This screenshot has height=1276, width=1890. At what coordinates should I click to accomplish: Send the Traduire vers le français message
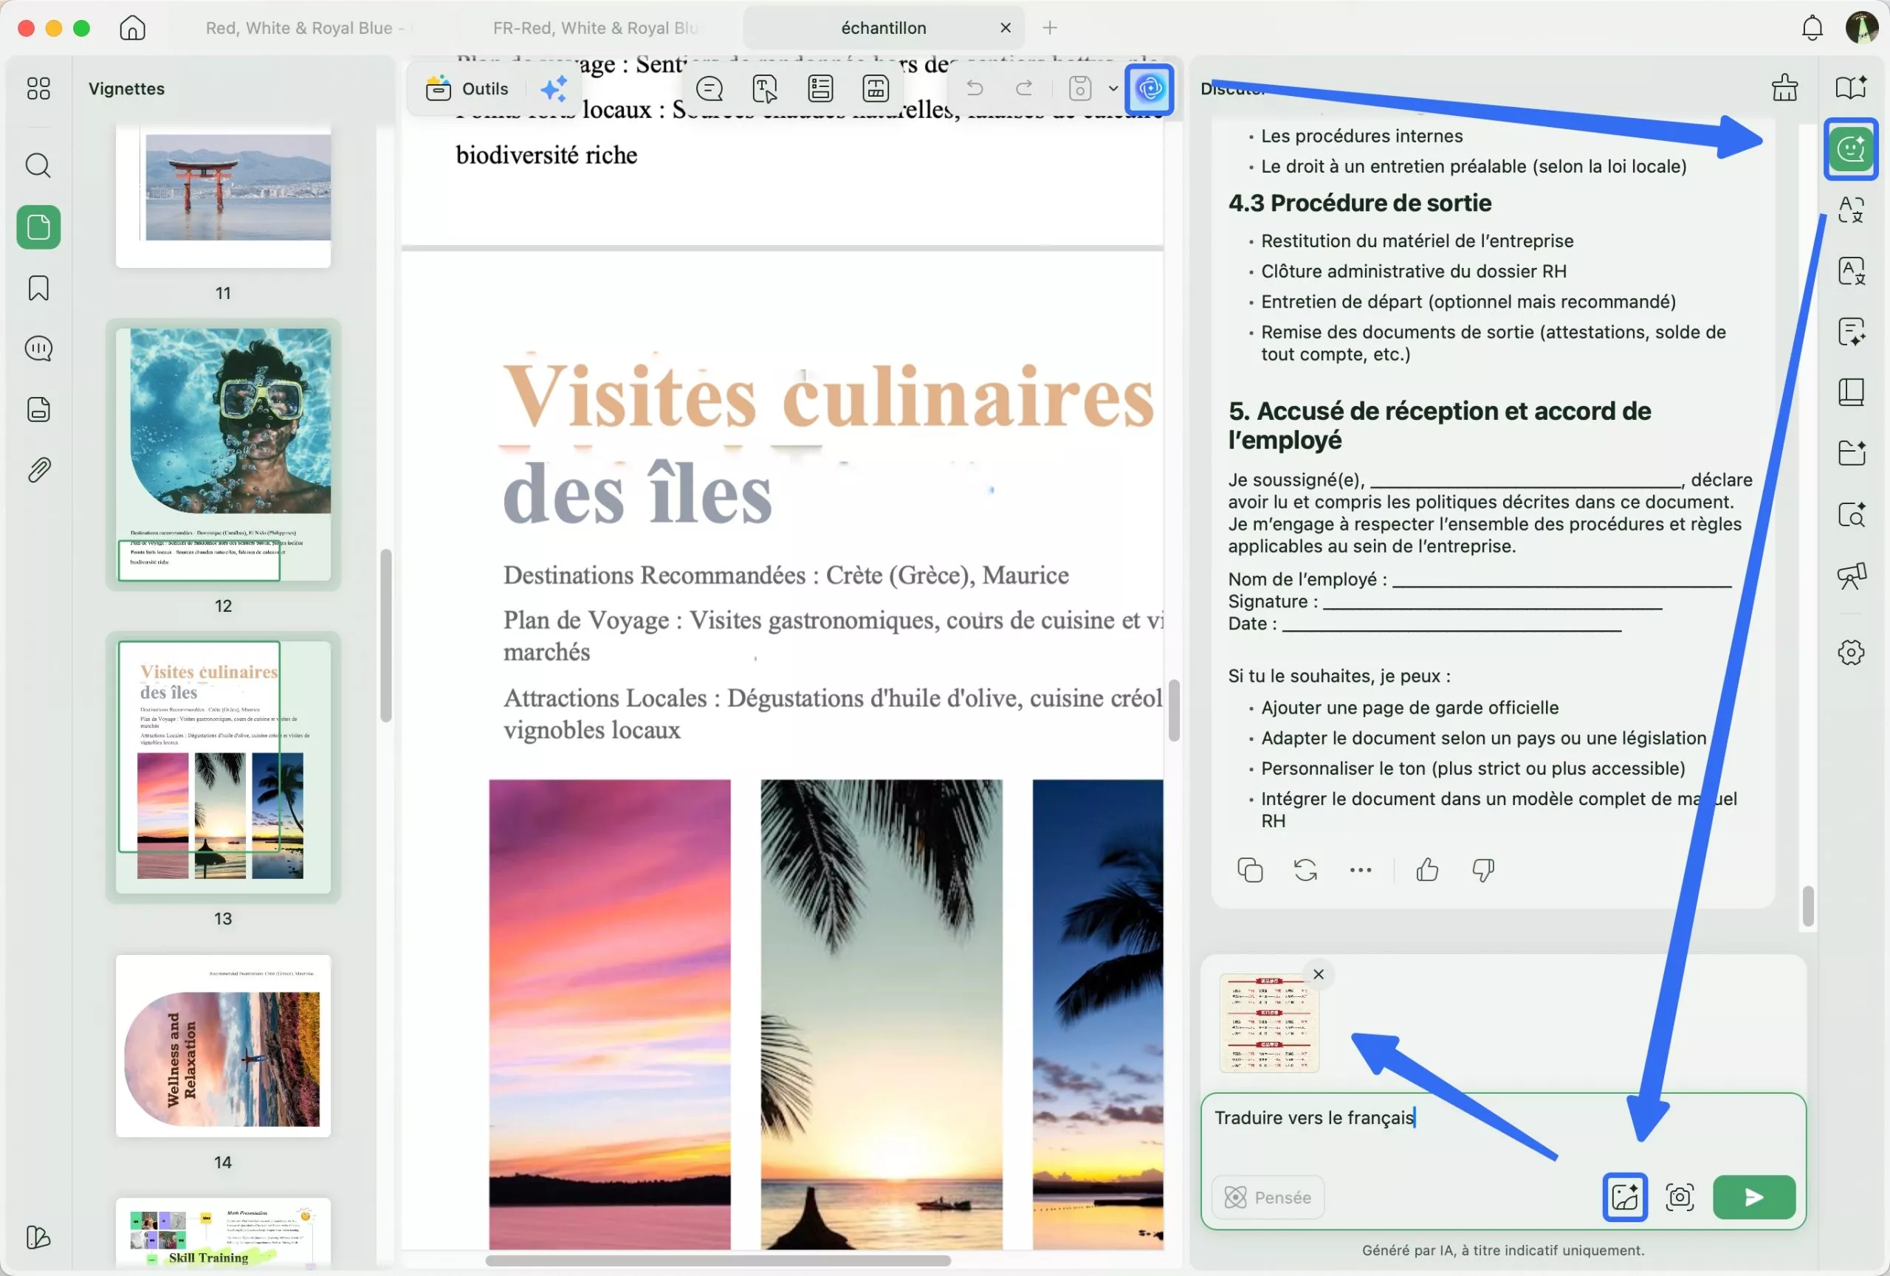click(x=1753, y=1197)
